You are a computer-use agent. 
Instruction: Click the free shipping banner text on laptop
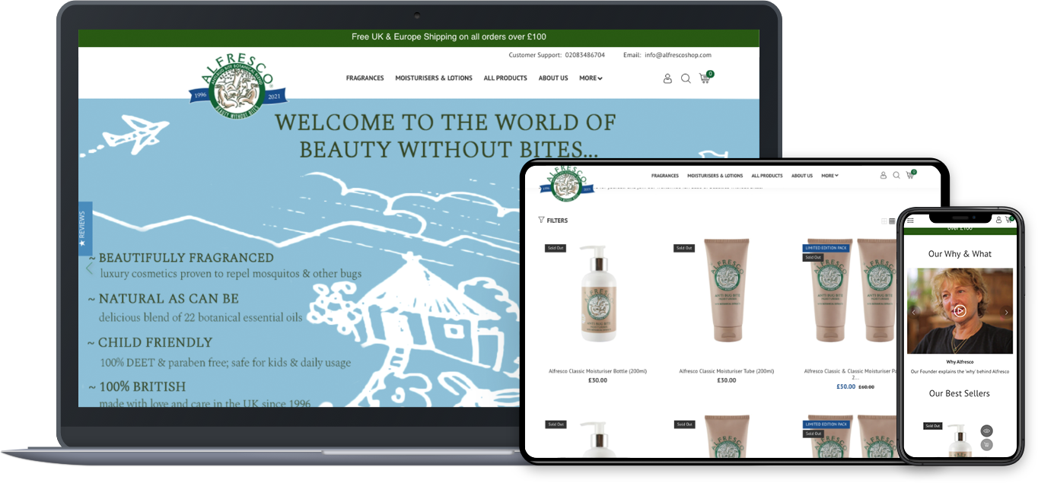[x=449, y=37]
